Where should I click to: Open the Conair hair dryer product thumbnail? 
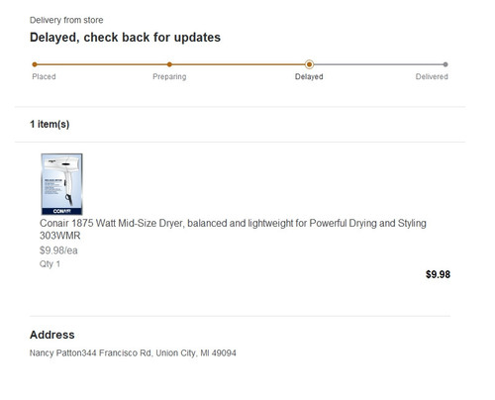click(x=61, y=184)
